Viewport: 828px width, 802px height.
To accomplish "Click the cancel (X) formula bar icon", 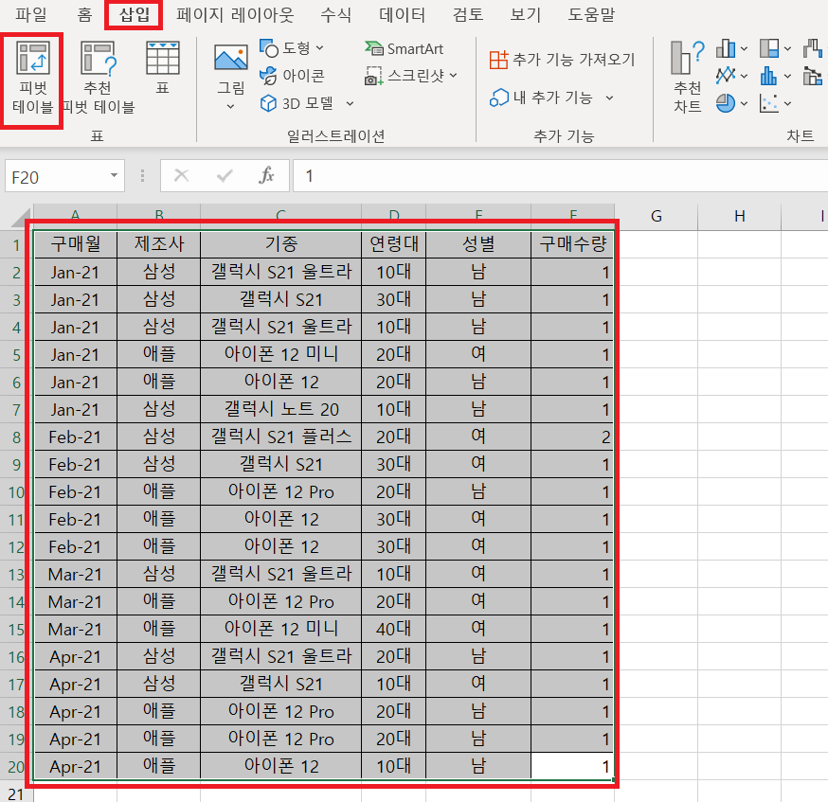I will [182, 175].
